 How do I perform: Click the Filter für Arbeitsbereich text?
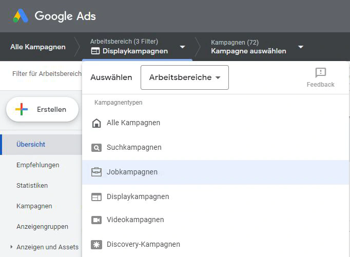(x=47, y=74)
